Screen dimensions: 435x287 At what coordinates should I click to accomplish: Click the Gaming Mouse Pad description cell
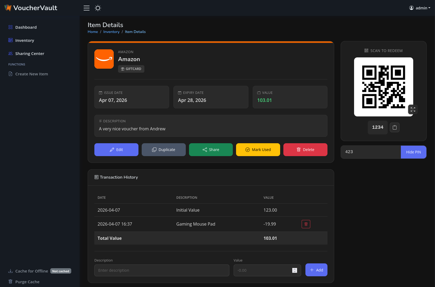tap(196, 224)
